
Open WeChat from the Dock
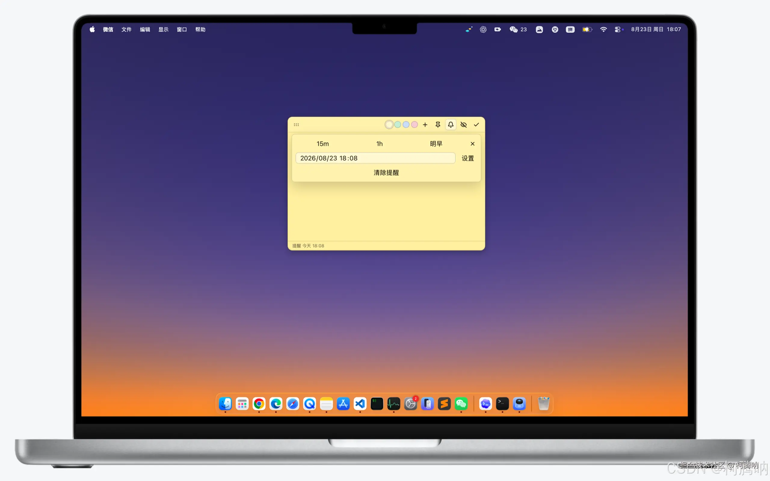[461, 404]
